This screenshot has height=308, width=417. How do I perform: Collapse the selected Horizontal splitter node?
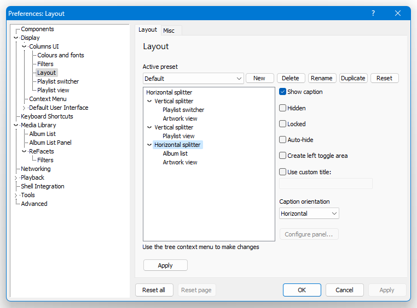[x=149, y=145]
